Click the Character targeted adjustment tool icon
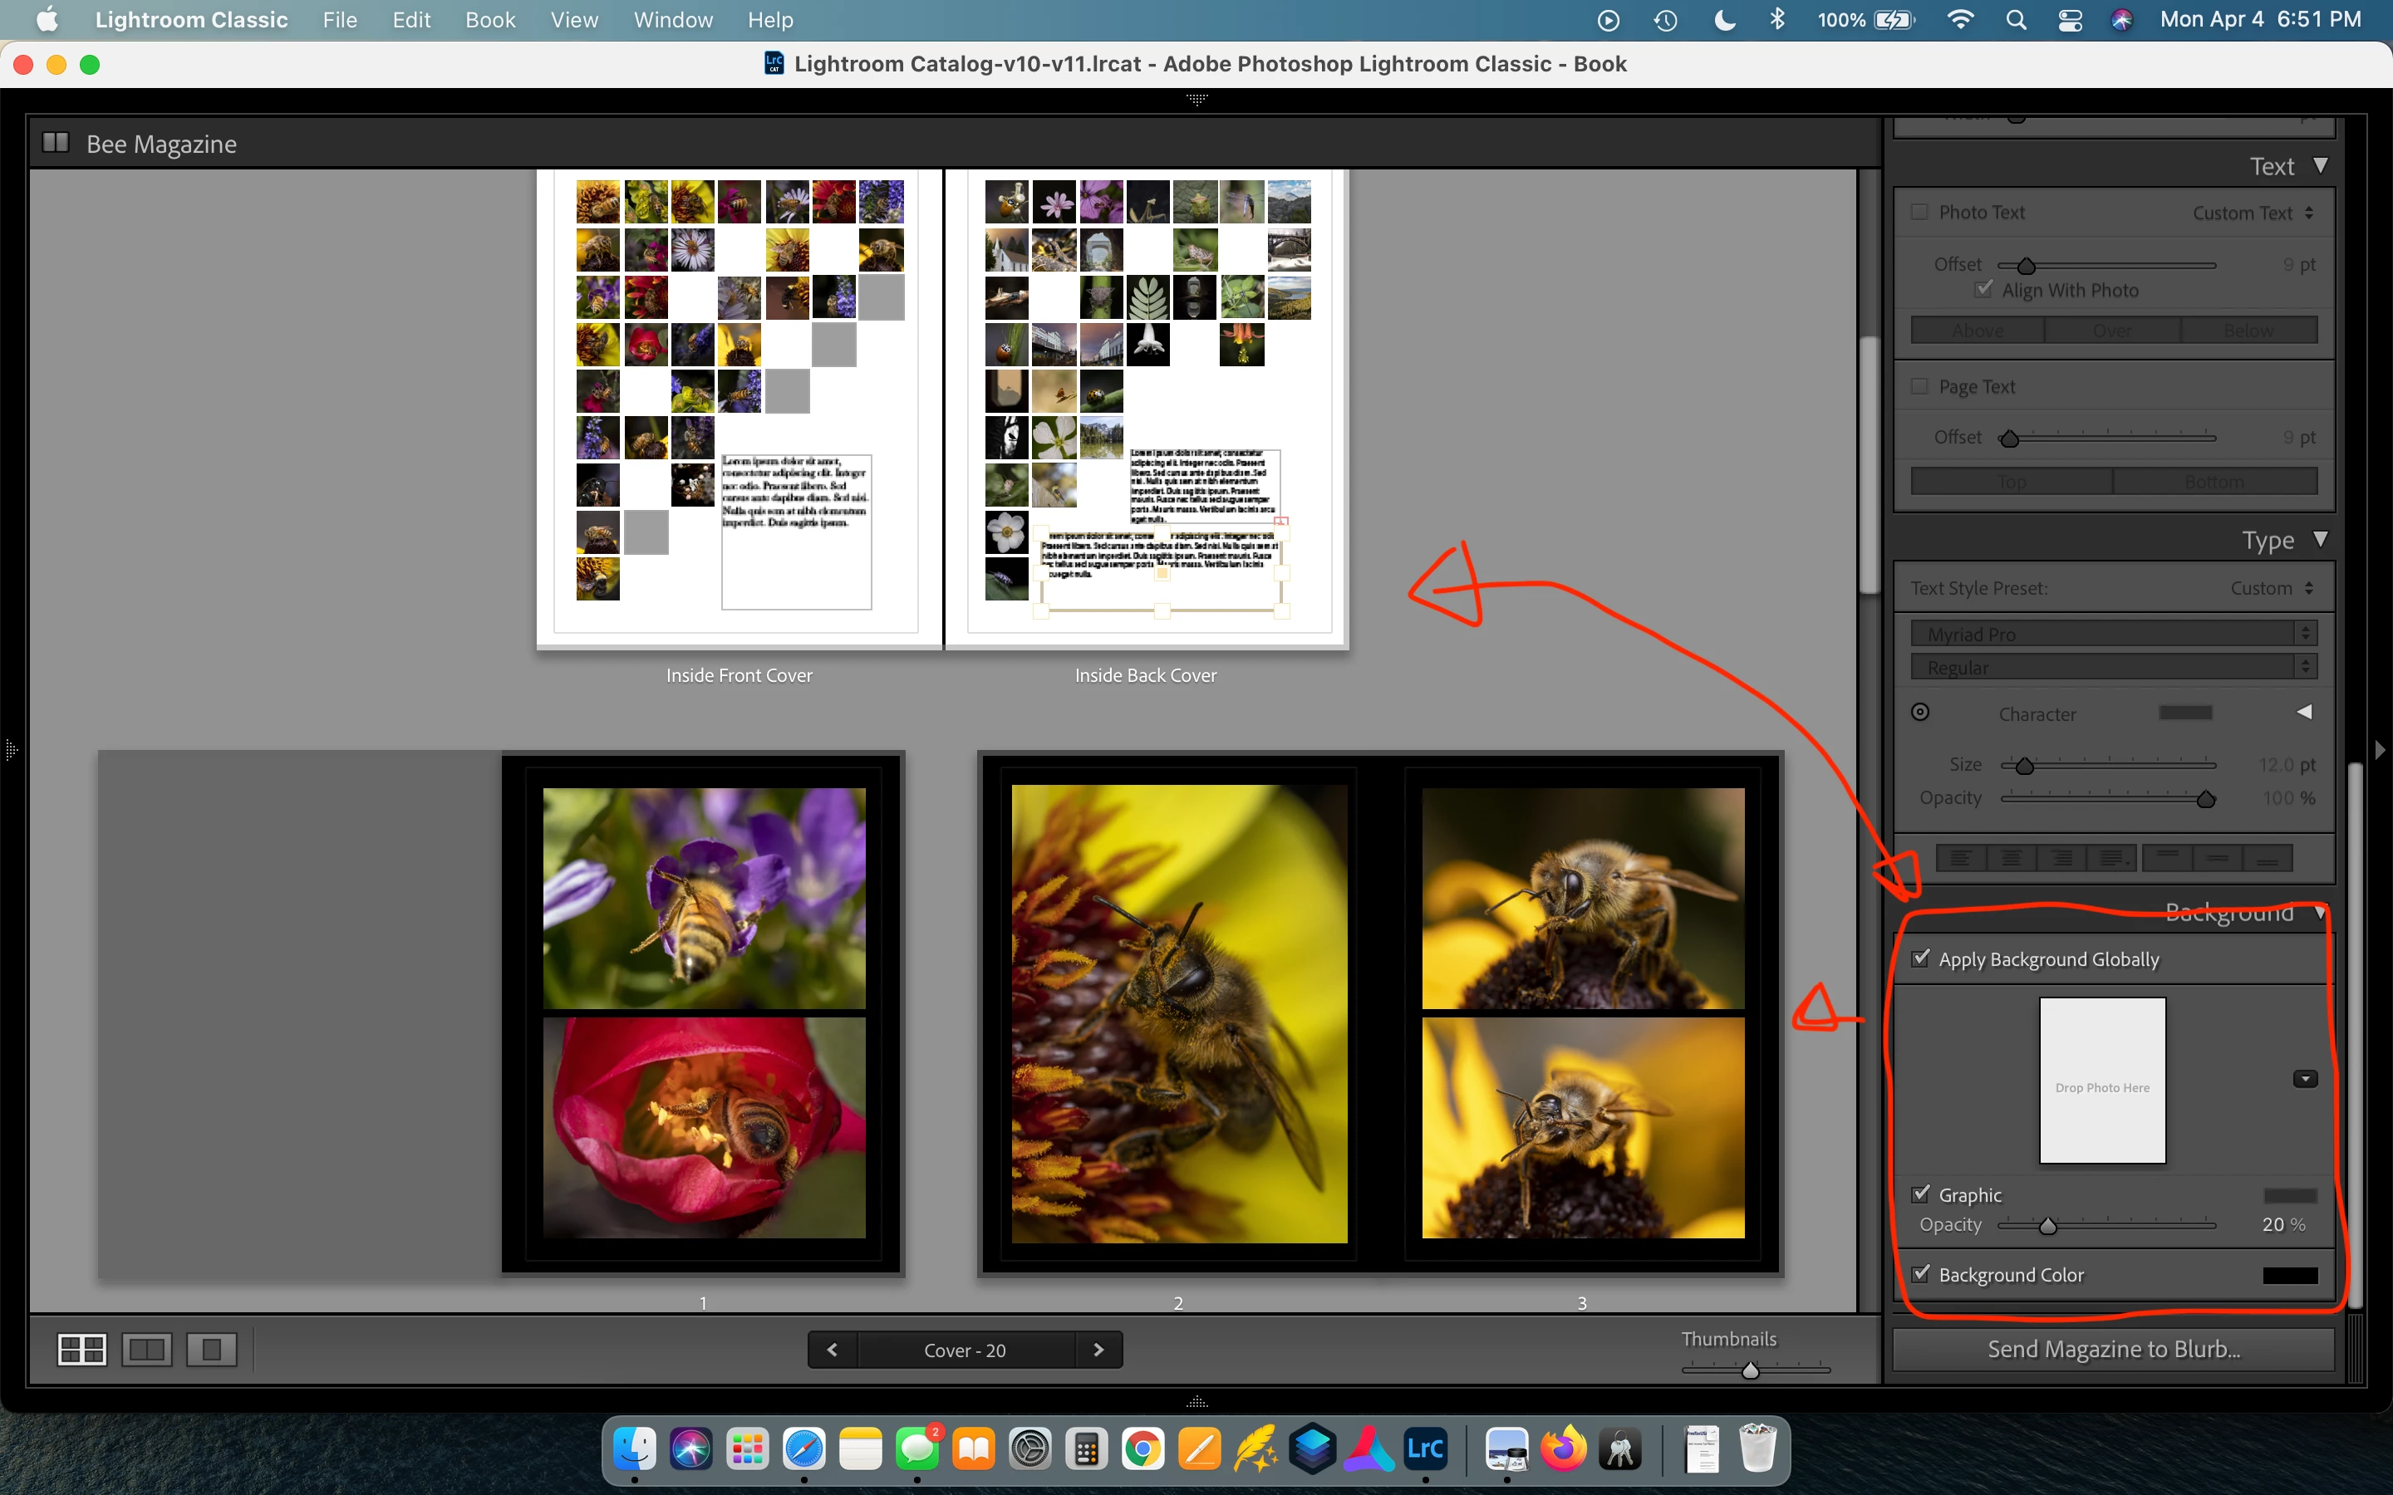 [x=1920, y=712]
